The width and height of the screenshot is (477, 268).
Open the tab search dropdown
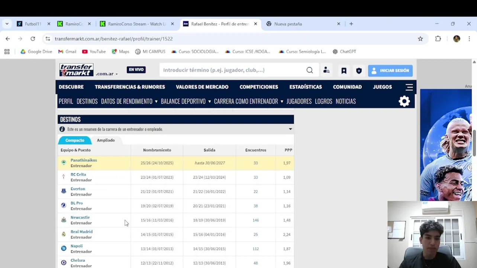click(7, 24)
